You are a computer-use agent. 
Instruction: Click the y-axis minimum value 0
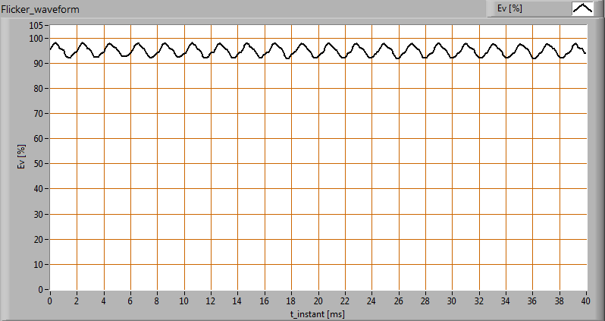tap(42, 290)
